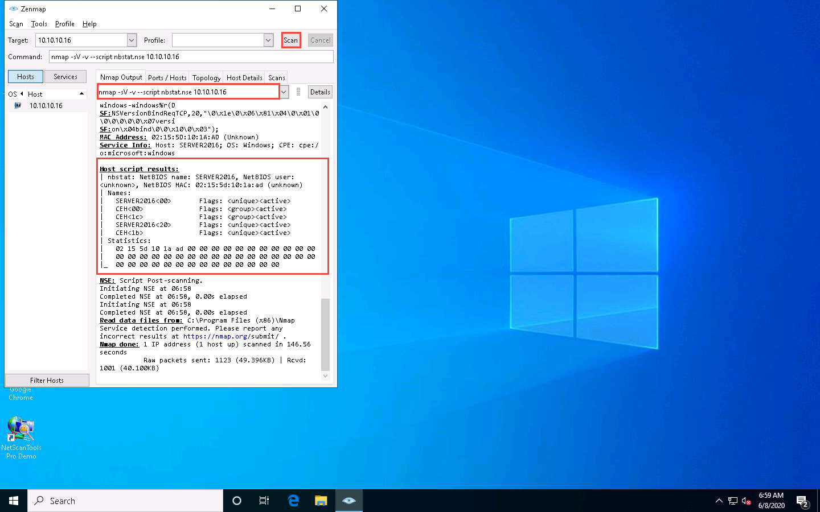The width and height of the screenshot is (820, 512).
Task: Click the network status tray icon
Action: [x=733, y=501]
